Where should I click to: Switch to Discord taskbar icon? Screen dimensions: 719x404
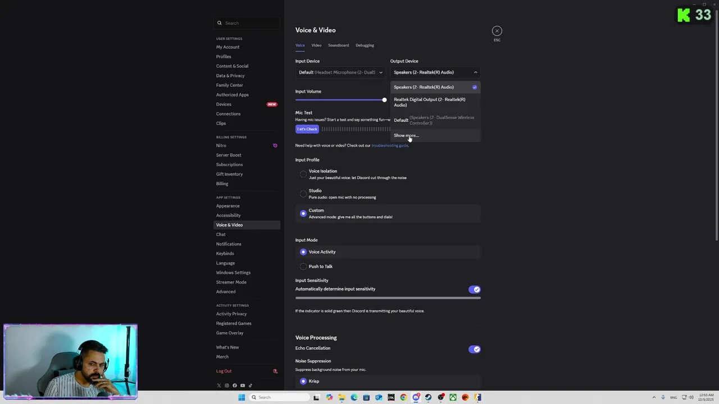tap(416, 397)
